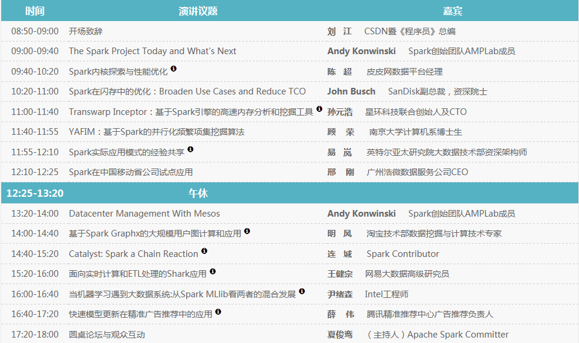Click 圆桌论坛与观众互动 session title
Image resolution: width=579 pixels, height=343 pixels.
pyautogui.click(x=107, y=335)
